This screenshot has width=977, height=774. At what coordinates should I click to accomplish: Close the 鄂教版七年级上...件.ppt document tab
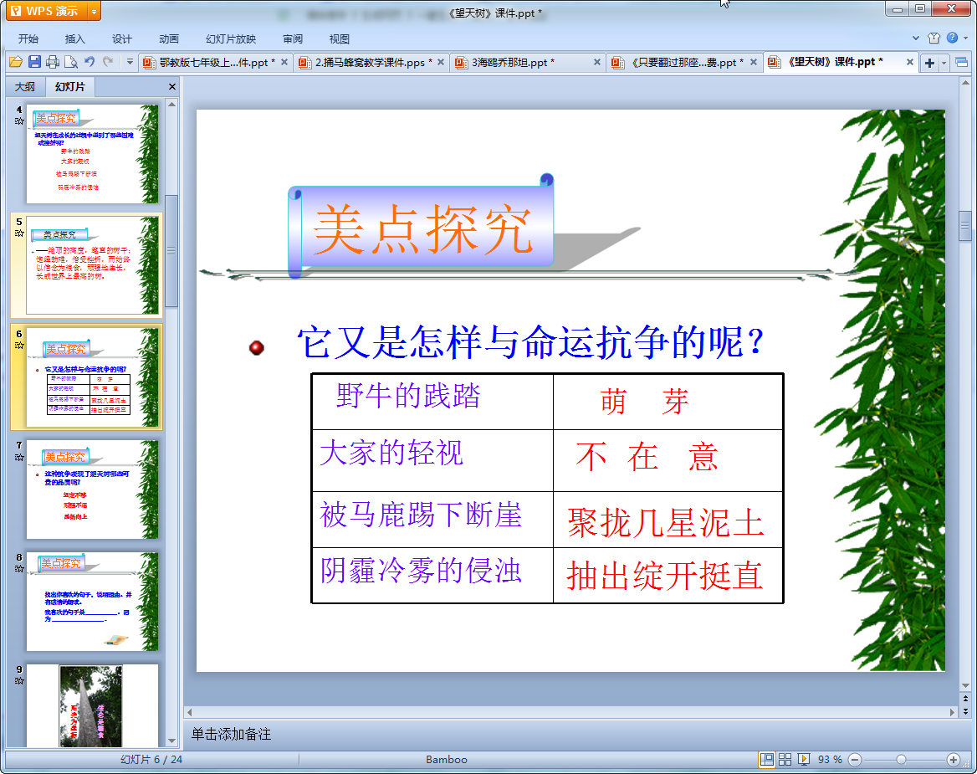pyautogui.click(x=284, y=62)
